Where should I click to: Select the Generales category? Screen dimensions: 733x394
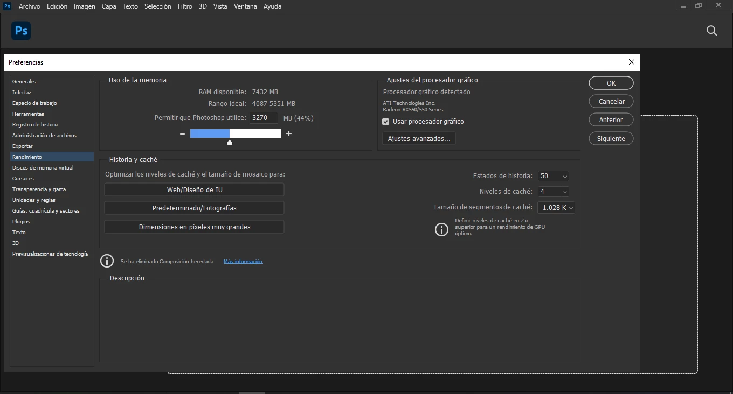point(52,82)
